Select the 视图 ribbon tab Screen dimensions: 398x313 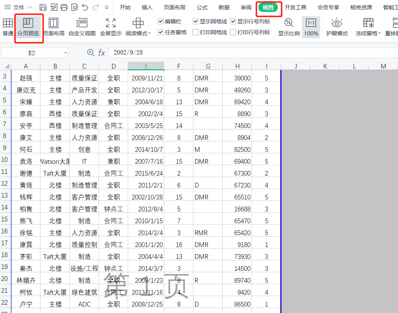pyautogui.click(x=268, y=8)
